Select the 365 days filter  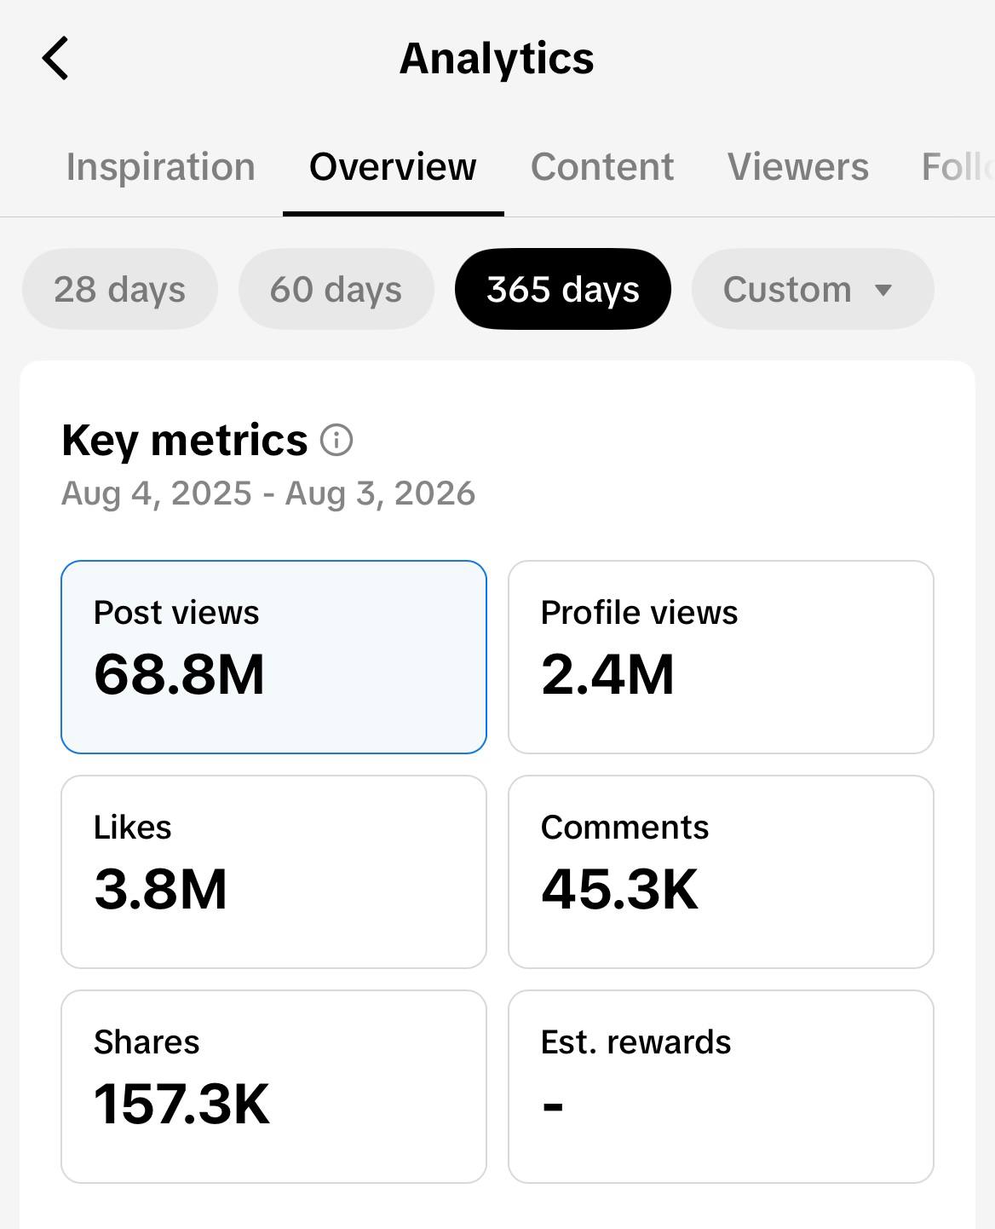563,289
